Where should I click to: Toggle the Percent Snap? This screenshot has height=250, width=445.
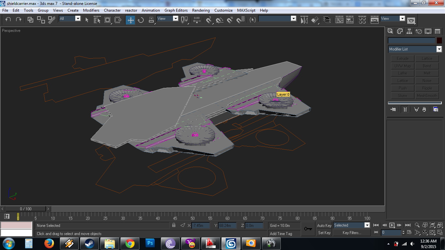coord(230,20)
